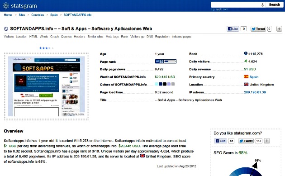Open the Sites breadcrumb link

[x=22, y=15]
